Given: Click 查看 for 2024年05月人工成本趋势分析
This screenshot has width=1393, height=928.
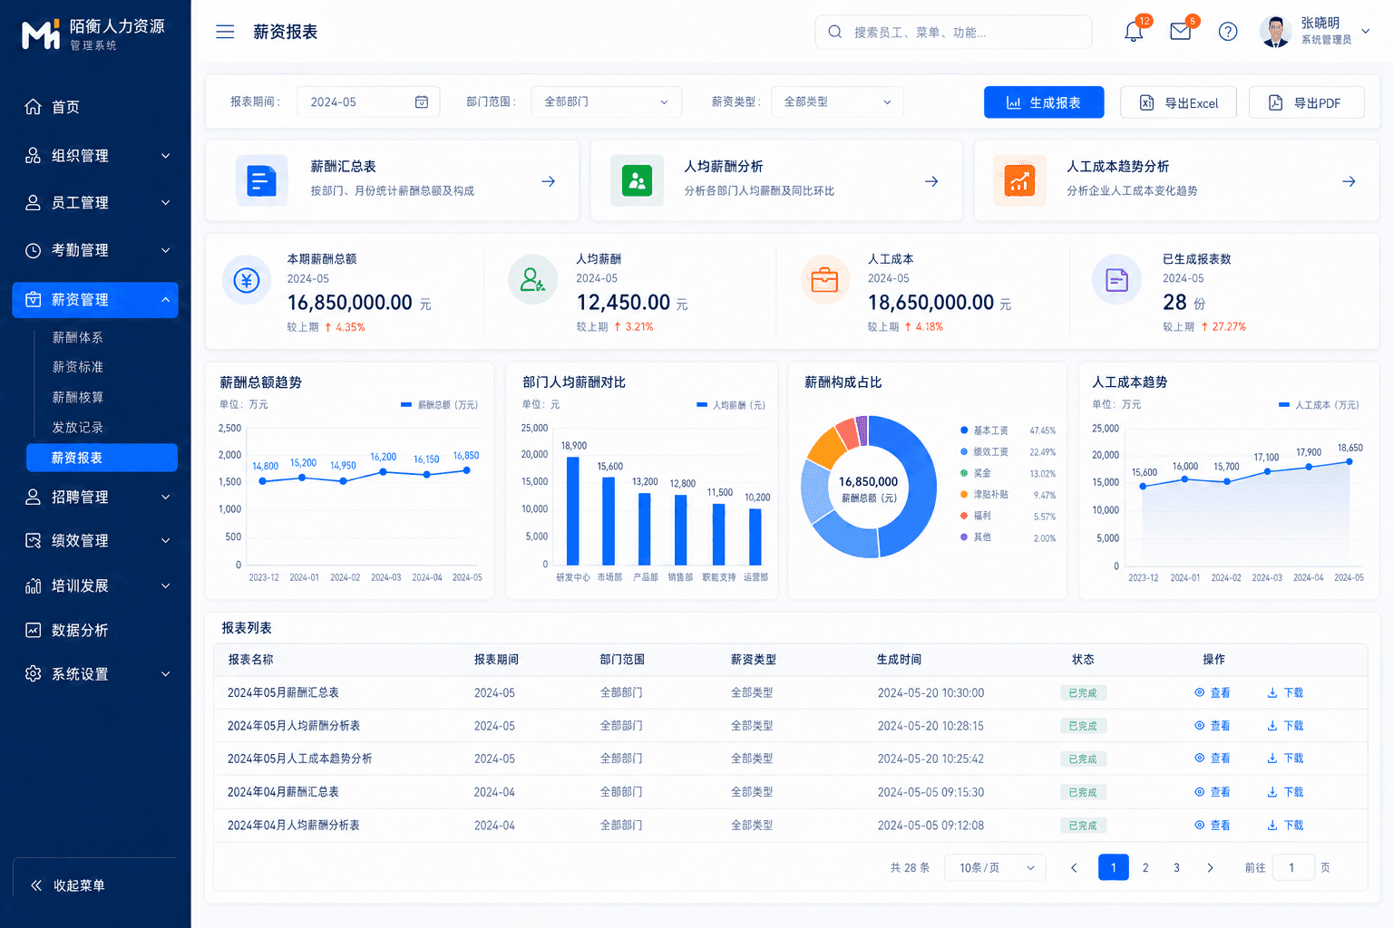Looking at the screenshot, I should [x=1213, y=759].
